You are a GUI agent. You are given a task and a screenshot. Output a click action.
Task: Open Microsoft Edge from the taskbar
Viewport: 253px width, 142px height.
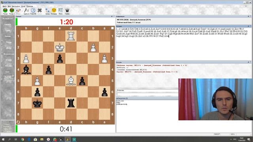click(29, 139)
